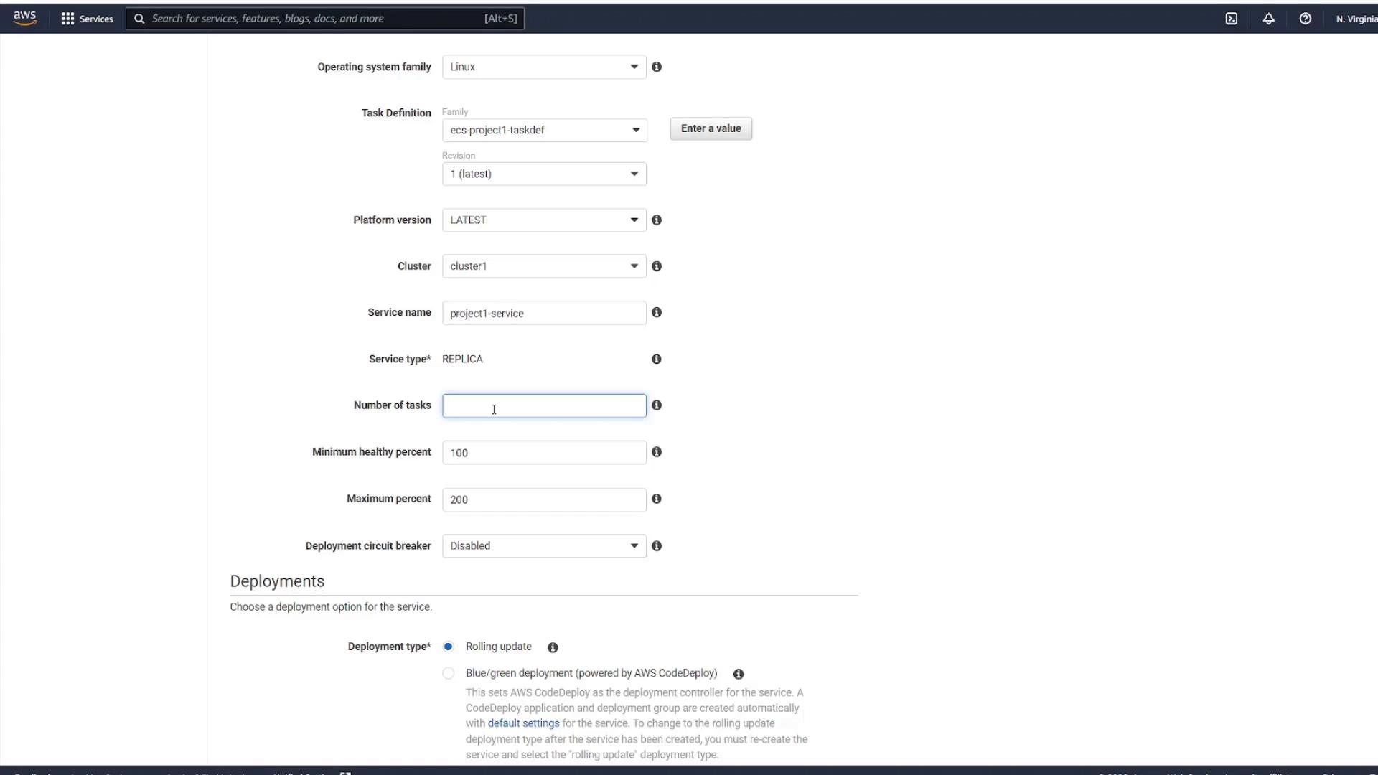Select Blue/green deployment radio option
Image resolution: width=1378 pixels, height=775 pixels.
pos(449,673)
